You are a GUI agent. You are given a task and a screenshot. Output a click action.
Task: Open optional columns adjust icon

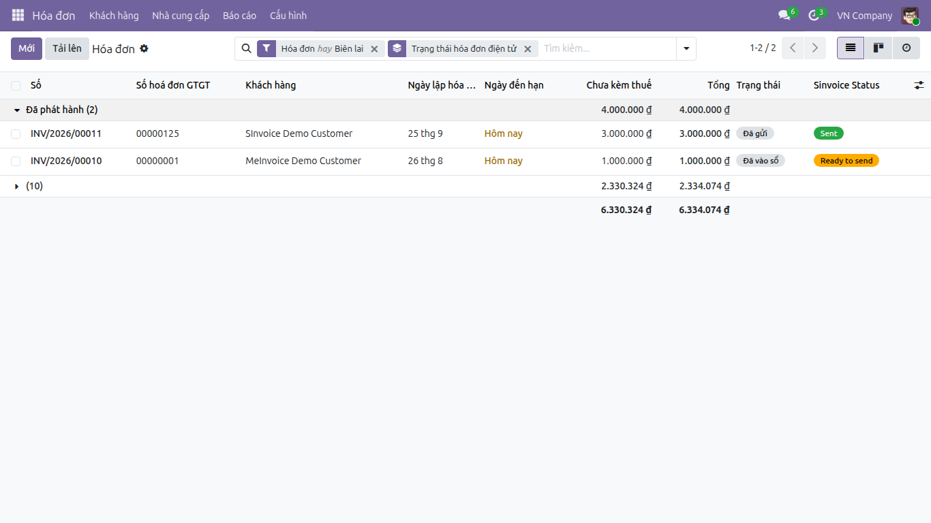[x=919, y=85]
